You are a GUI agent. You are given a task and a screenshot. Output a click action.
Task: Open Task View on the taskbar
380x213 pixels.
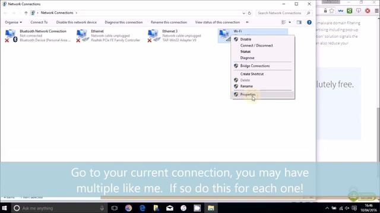[115, 208]
